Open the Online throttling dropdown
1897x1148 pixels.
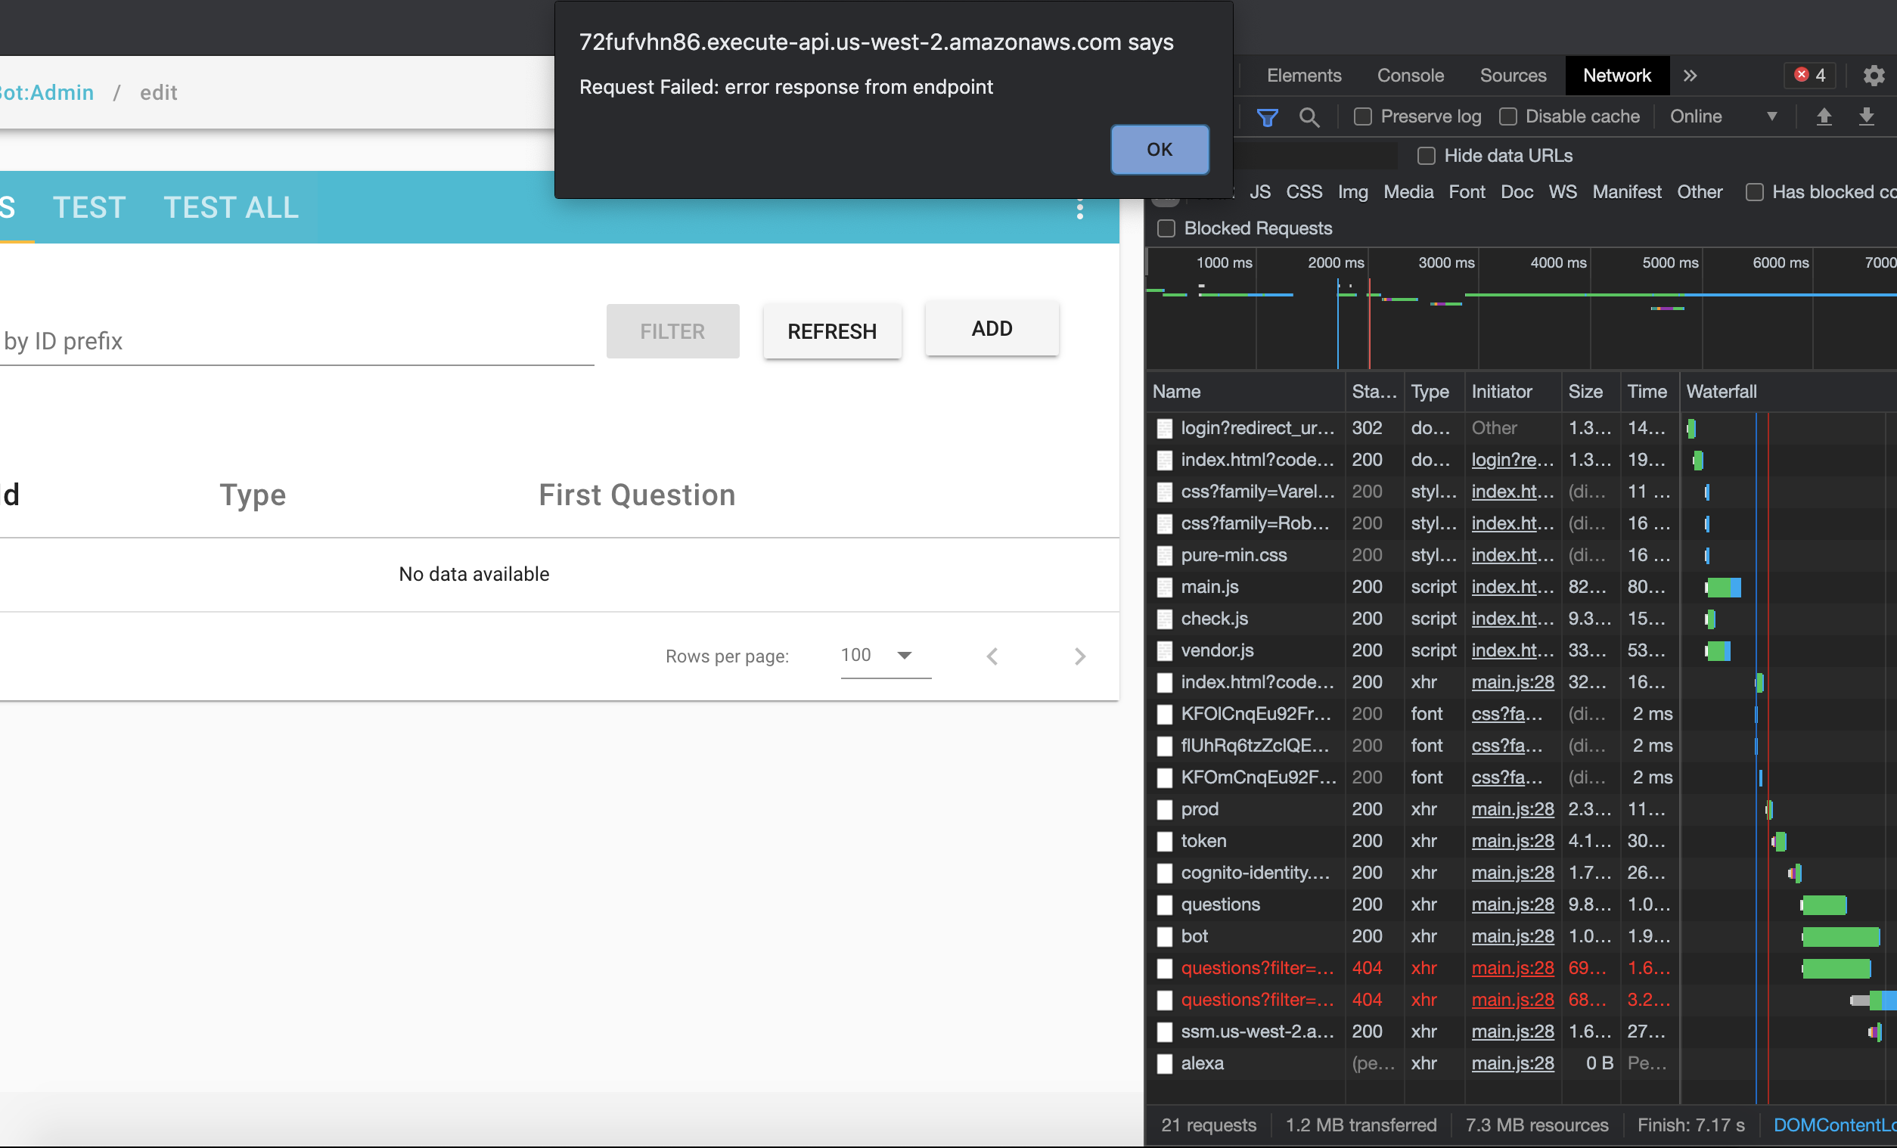click(x=1725, y=116)
